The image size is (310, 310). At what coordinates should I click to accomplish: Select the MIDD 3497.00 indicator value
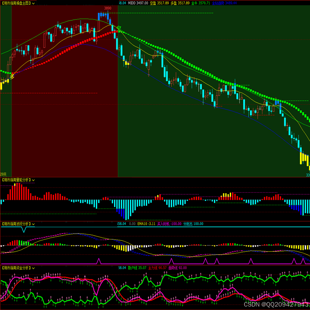[138, 3]
